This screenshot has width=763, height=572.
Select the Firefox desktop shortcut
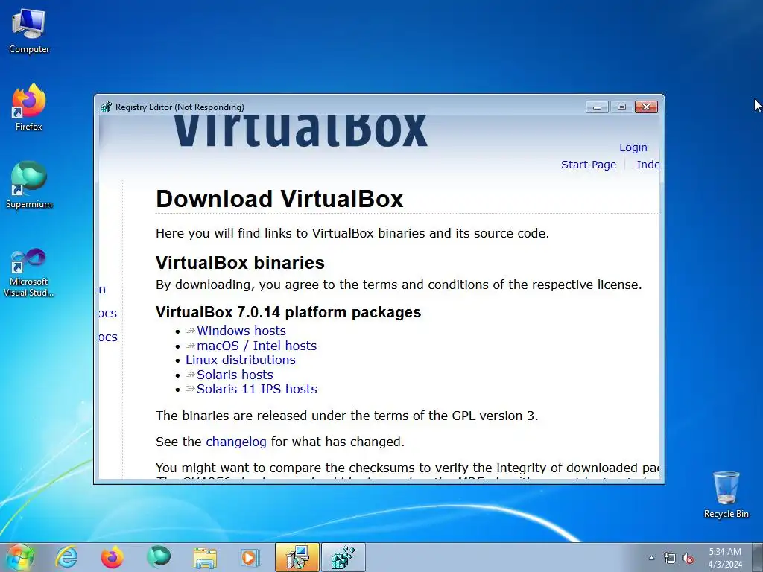(x=29, y=107)
